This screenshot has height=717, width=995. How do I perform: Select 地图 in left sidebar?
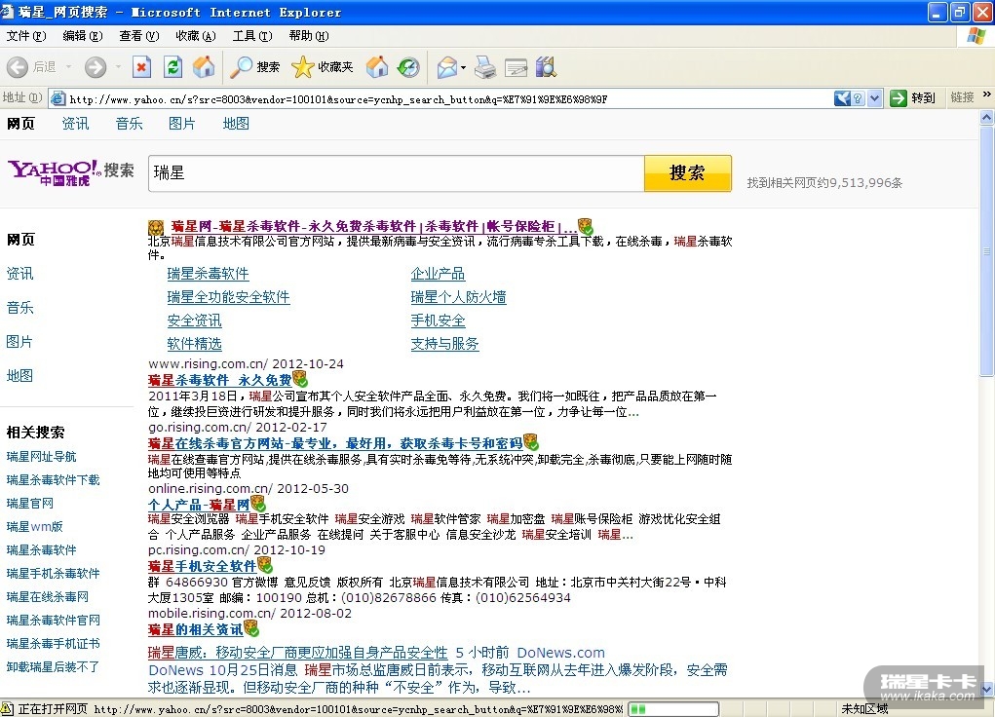click(19, 376)
